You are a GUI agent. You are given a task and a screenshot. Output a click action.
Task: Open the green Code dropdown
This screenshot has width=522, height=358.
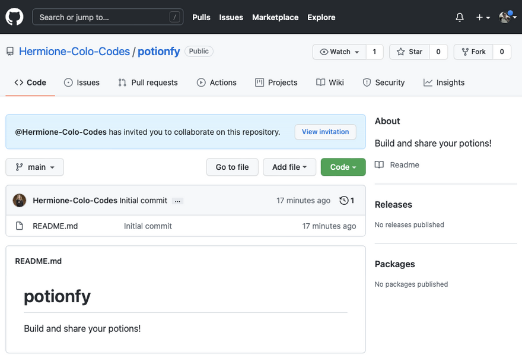(343, 167)
